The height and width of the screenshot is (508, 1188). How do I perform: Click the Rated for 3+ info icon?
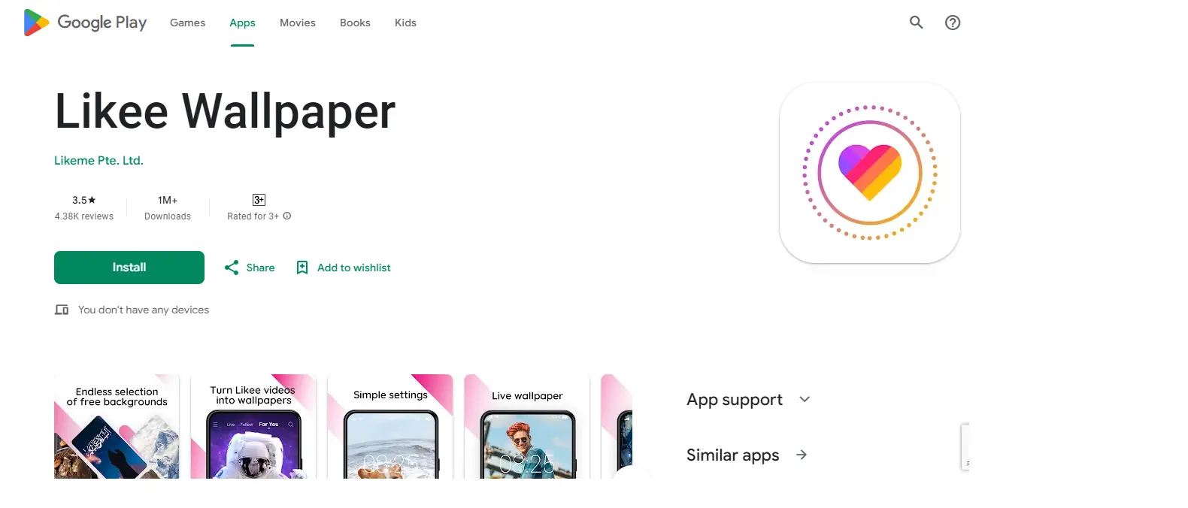click(x=287, y=216)
